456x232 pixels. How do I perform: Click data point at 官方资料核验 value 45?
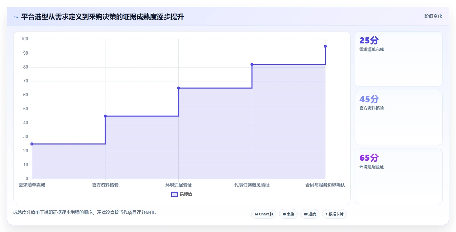[x=105, y=116]
